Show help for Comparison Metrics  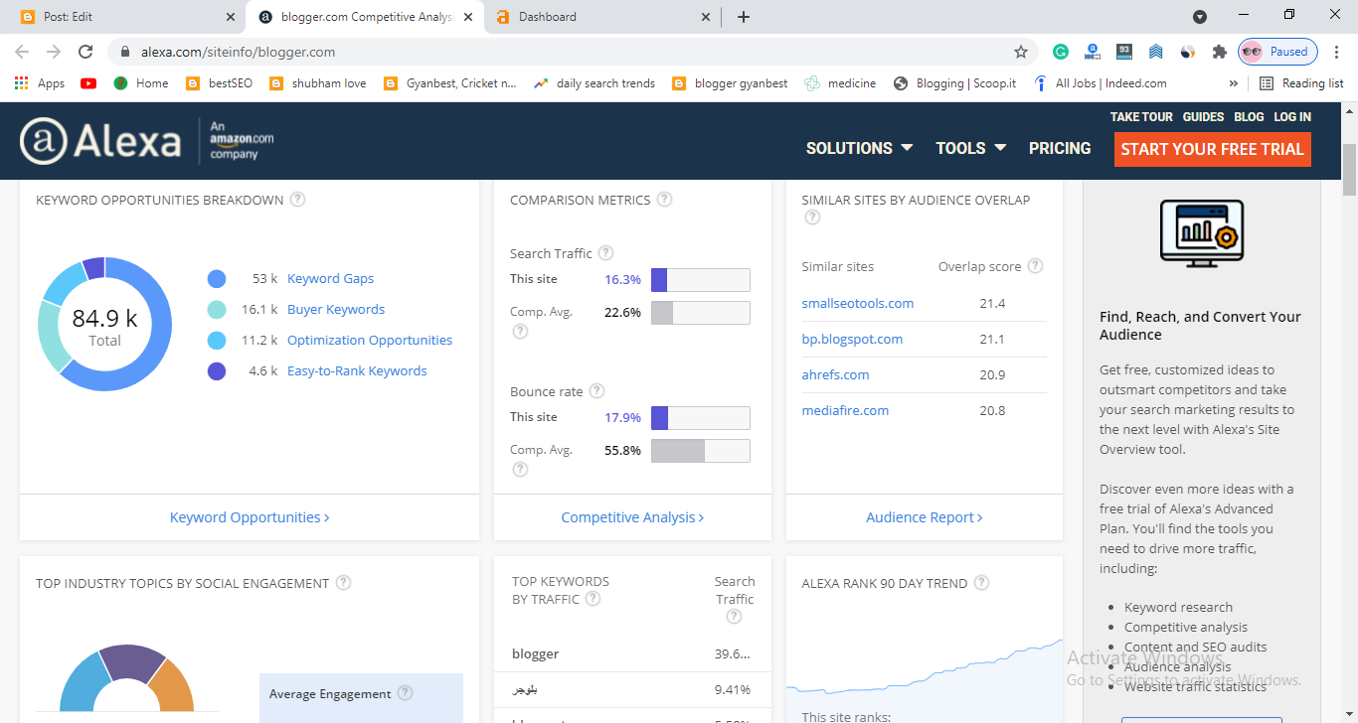click(665, 200)
